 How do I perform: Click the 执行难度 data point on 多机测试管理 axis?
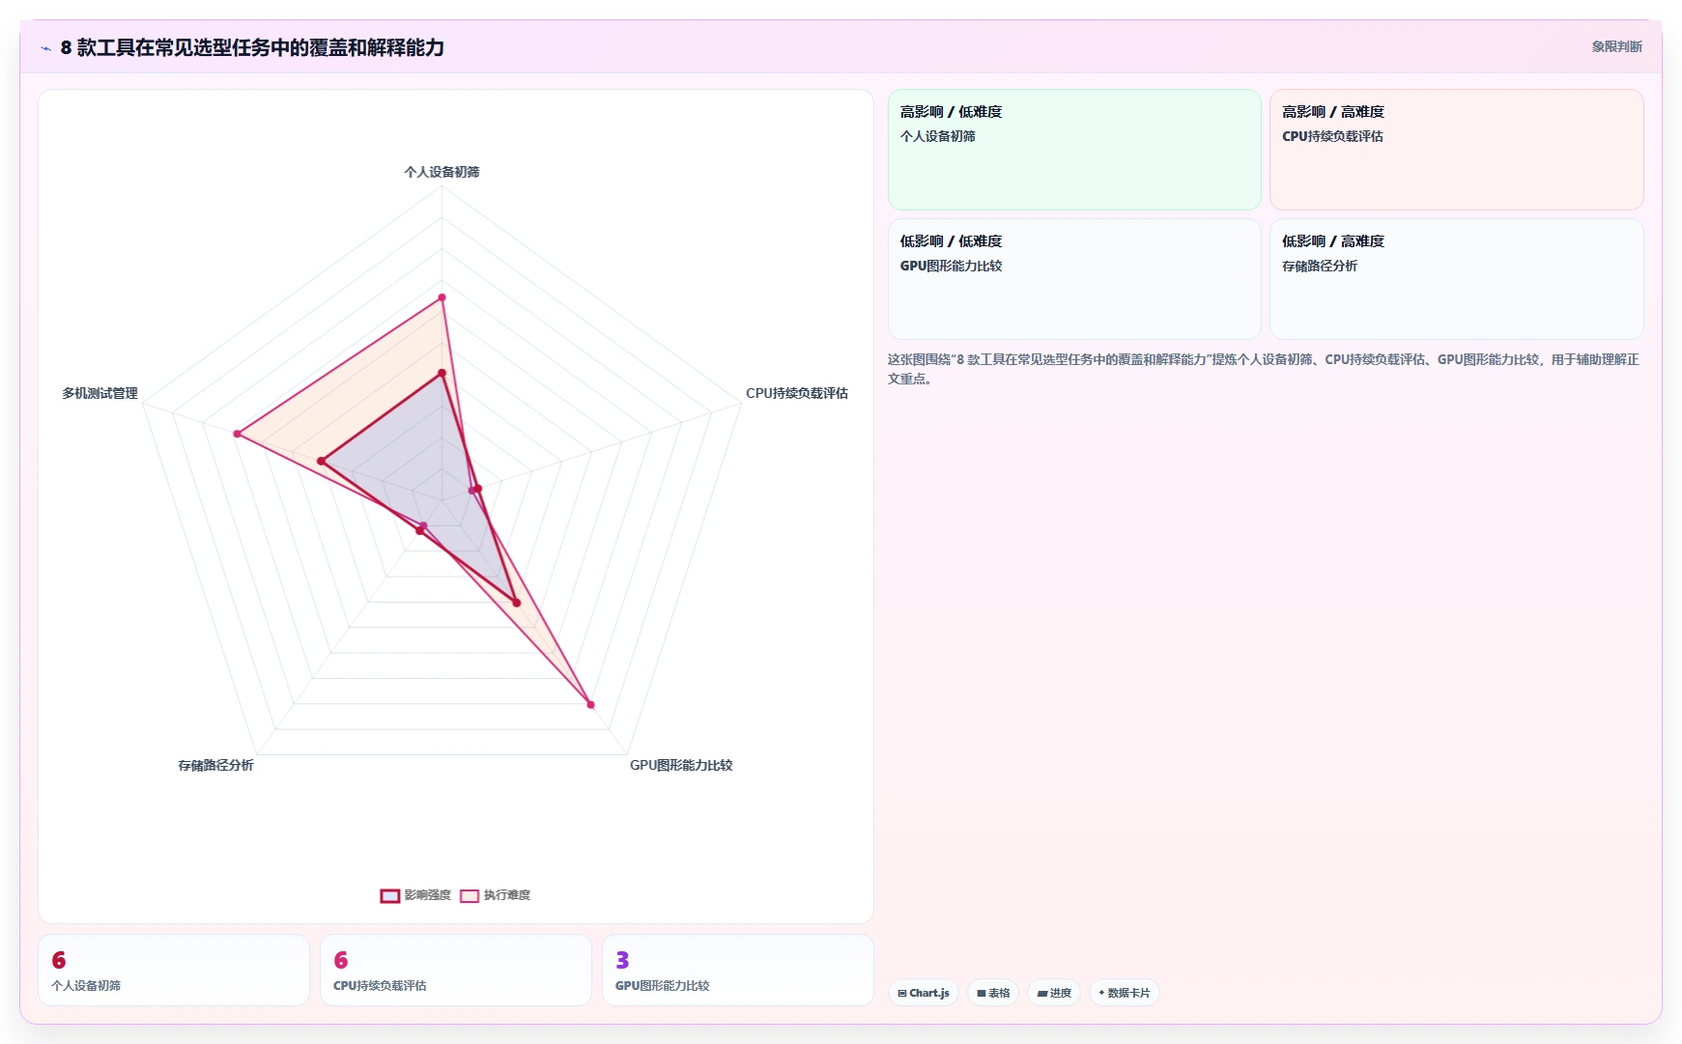point(237,434)
